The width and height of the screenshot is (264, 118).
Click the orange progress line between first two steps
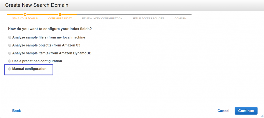click(x=43, y=14)
